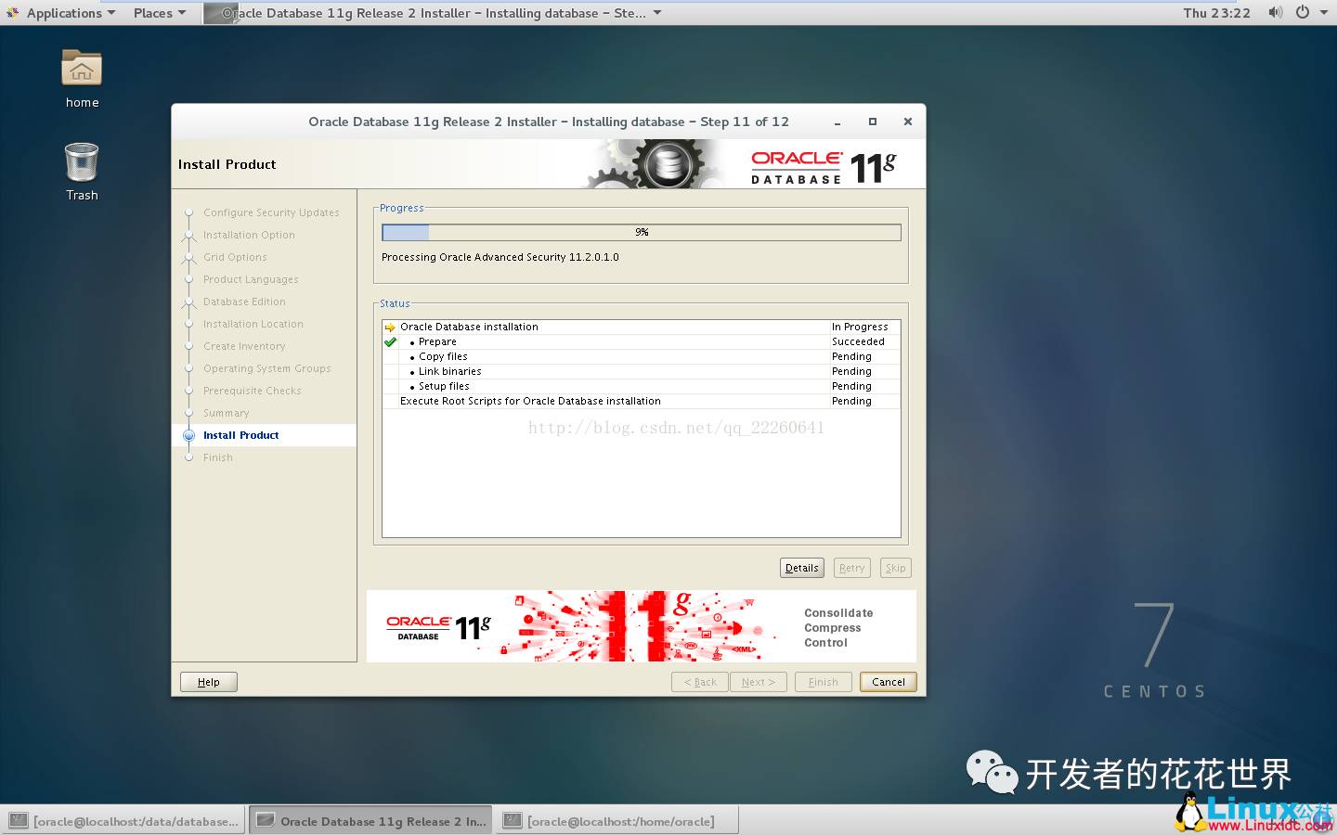Viewport: 1337px width, 835px height.
Task: Open the Thu 23:22 clock menu
Action: pos(1216,13)
